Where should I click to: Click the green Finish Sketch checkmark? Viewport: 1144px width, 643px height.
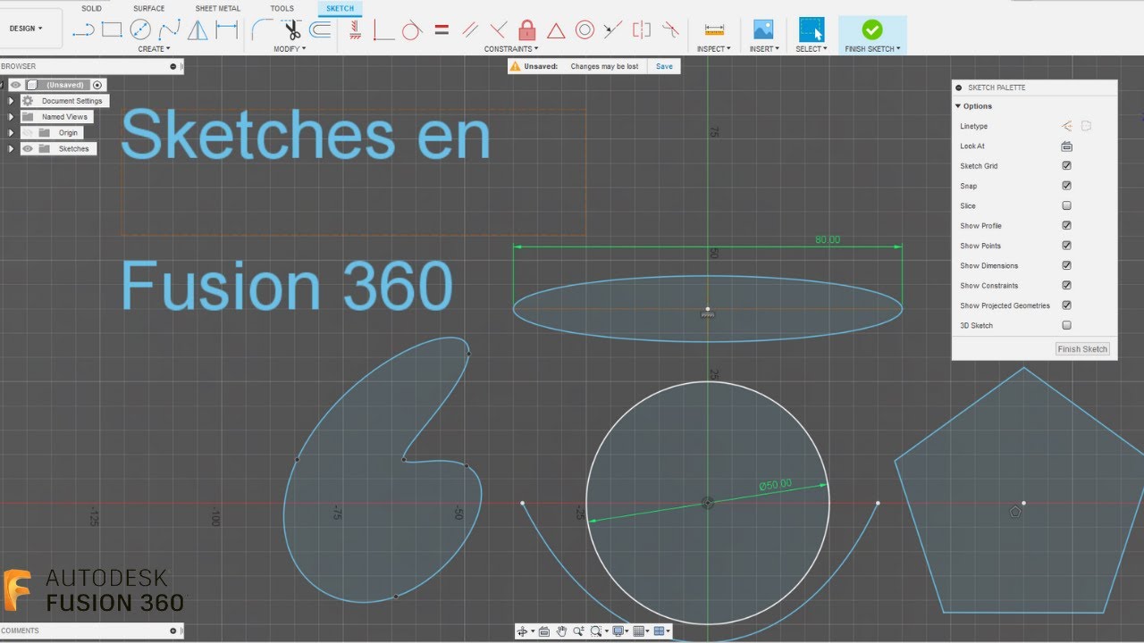(872, 29)
